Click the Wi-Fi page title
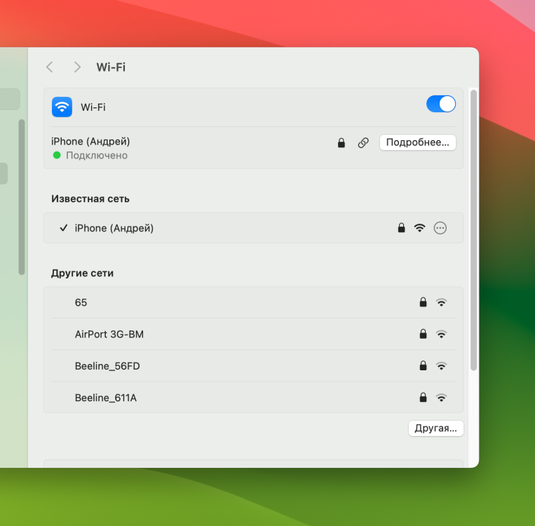Viewport: 535px width, 526px height. pyautogui.click(x=111, y=67)
